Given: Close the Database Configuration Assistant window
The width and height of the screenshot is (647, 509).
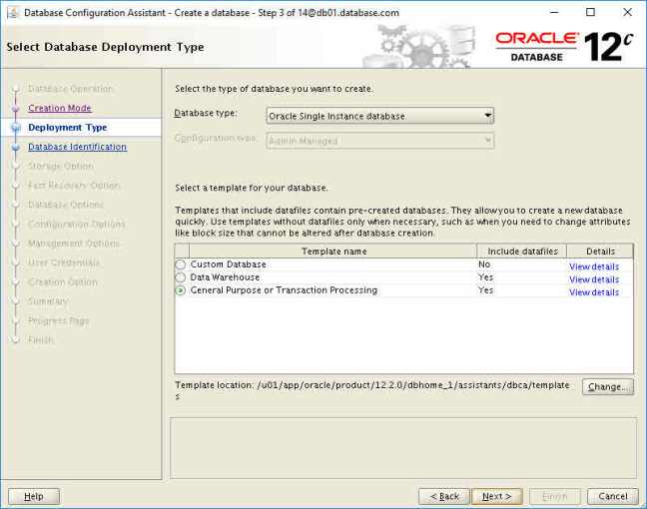Looking at the screenshot, I should point(626,12).
